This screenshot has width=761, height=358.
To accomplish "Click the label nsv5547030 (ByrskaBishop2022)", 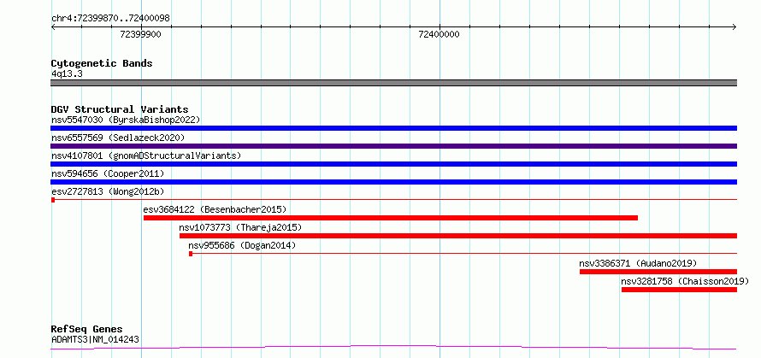I will (x=126, y=120).
